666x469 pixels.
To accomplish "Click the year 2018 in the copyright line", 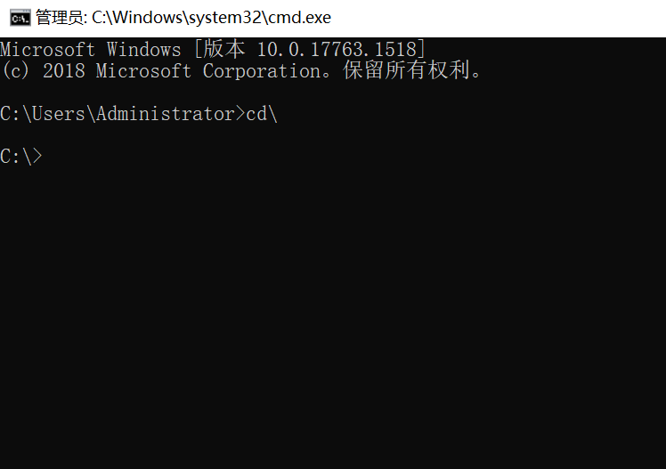I will tap(64, 71).
